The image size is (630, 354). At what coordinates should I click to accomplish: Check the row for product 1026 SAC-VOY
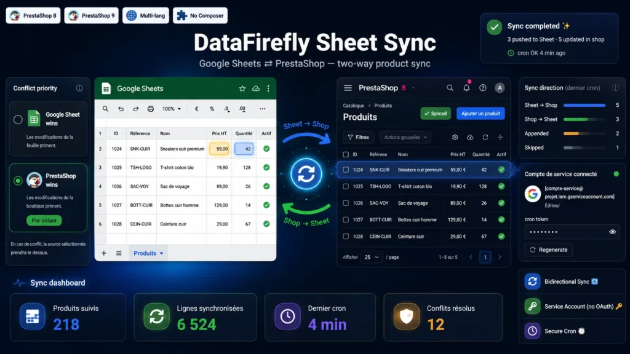346,203
